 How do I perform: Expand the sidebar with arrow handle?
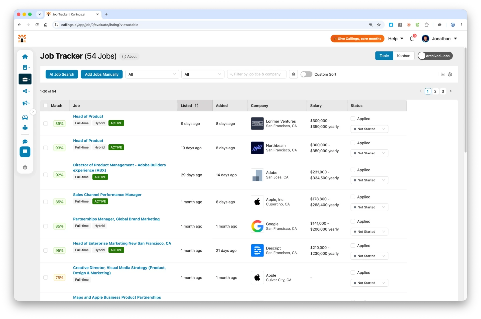33,112
